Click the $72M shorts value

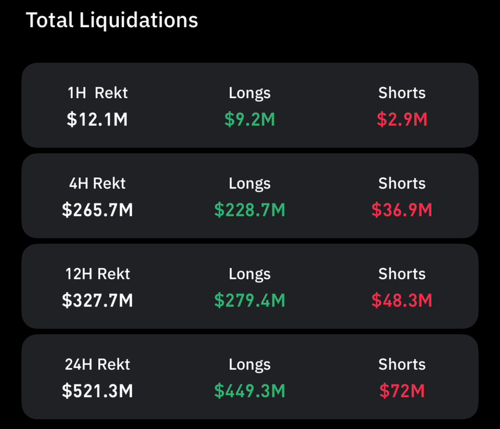click(x=402, y=391)
